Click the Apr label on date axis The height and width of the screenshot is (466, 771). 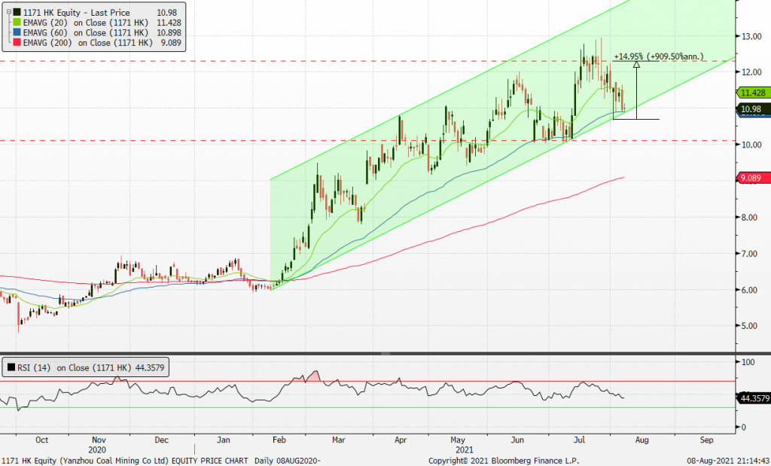pos(401,440)
